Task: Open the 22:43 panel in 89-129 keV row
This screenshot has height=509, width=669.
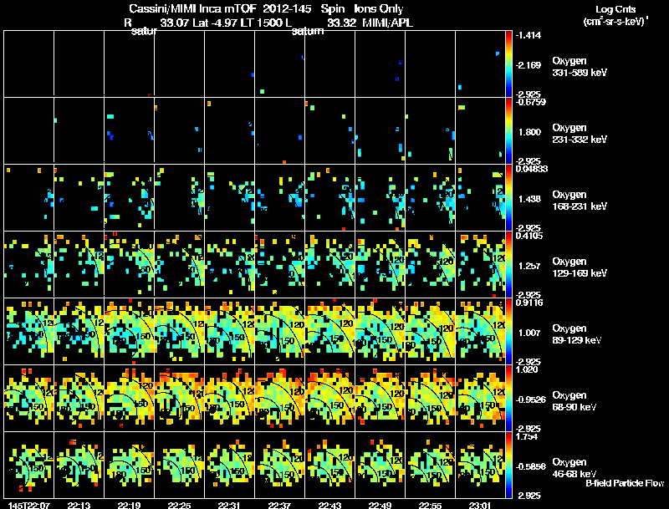Action: 329,331
